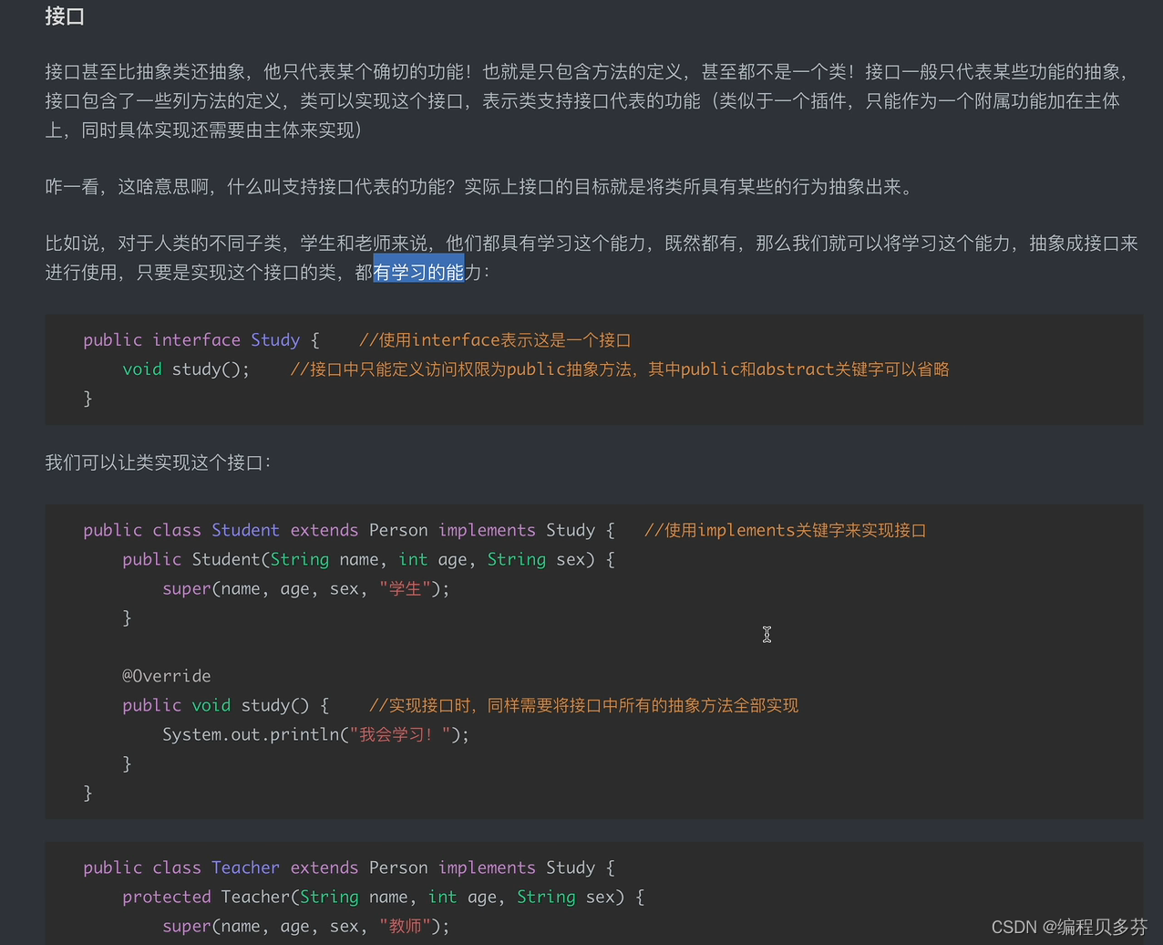
Task: Click the code line "public interface Study {"
Action: click(x=201, y=340)
